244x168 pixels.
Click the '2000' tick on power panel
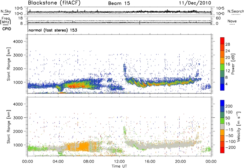[x=18, y=69]
